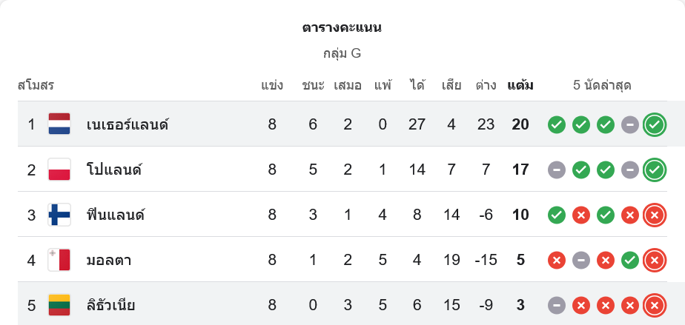Select the ฟินแลนด์ team name

tap(115, 215)
